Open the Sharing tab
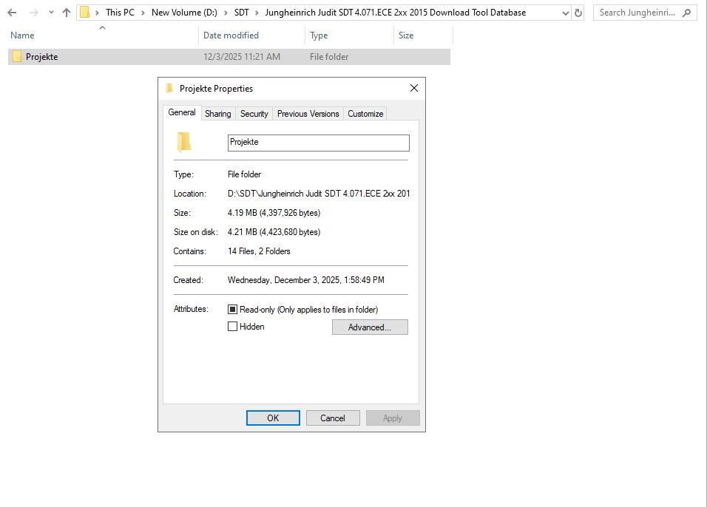 click(217, 114)
